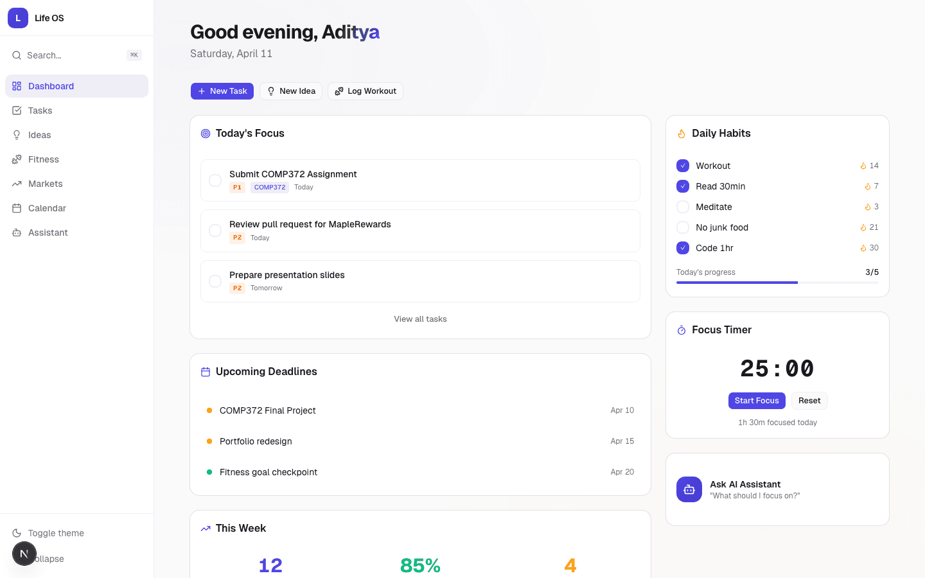Screen dimensions: 925x578
Task: Toggle theme using the moon icon
Action: point(17,533)
